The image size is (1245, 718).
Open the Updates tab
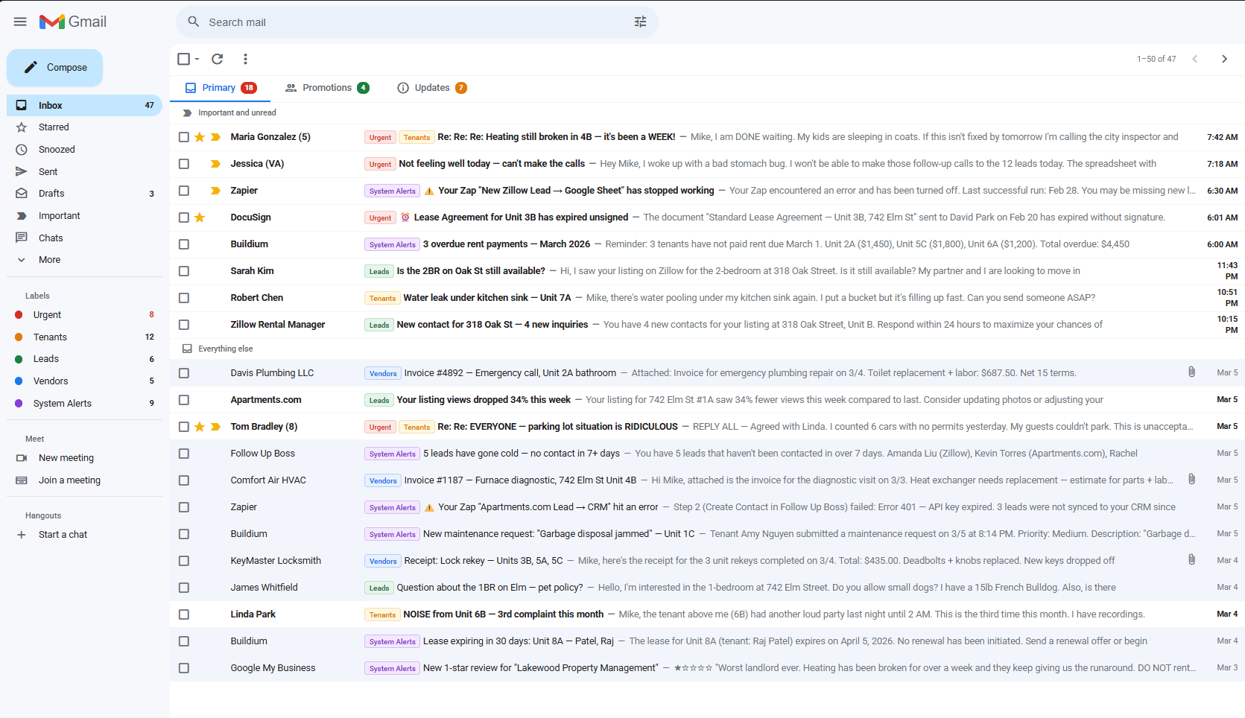pos(431,87)
